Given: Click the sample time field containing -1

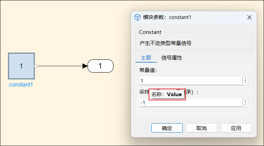Looking at the screenshot, I should pyautogui.click(x=191, y=103).
